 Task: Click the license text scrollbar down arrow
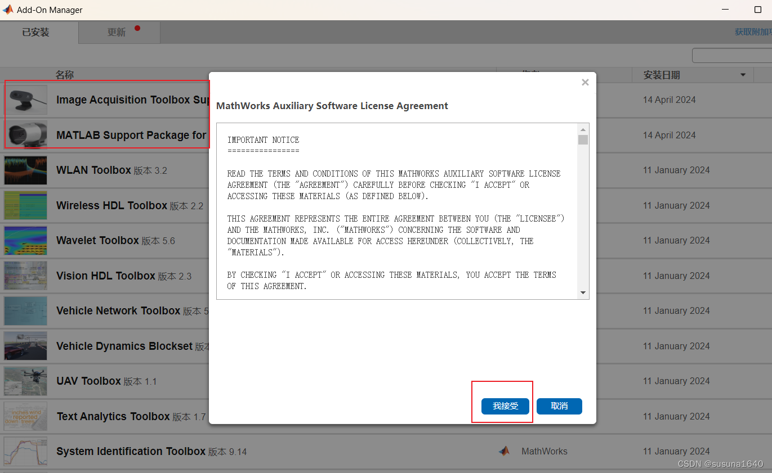[x=583, y=292]
